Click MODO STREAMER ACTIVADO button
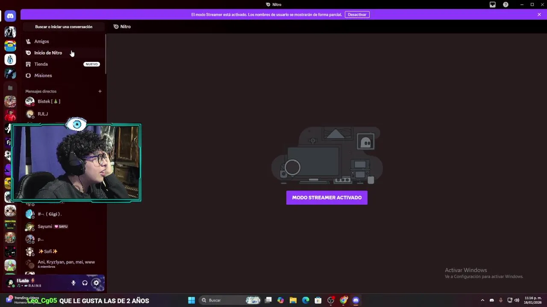This screenshot has height=307, width=547. 327,197
